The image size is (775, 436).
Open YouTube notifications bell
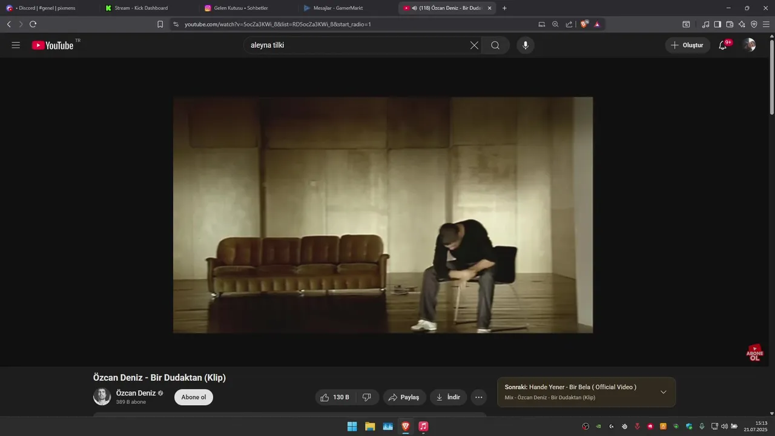[x=723, y=45]
